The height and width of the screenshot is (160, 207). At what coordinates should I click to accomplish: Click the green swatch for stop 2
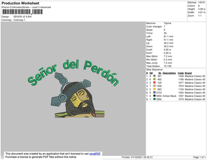click(x=154, y=79)
